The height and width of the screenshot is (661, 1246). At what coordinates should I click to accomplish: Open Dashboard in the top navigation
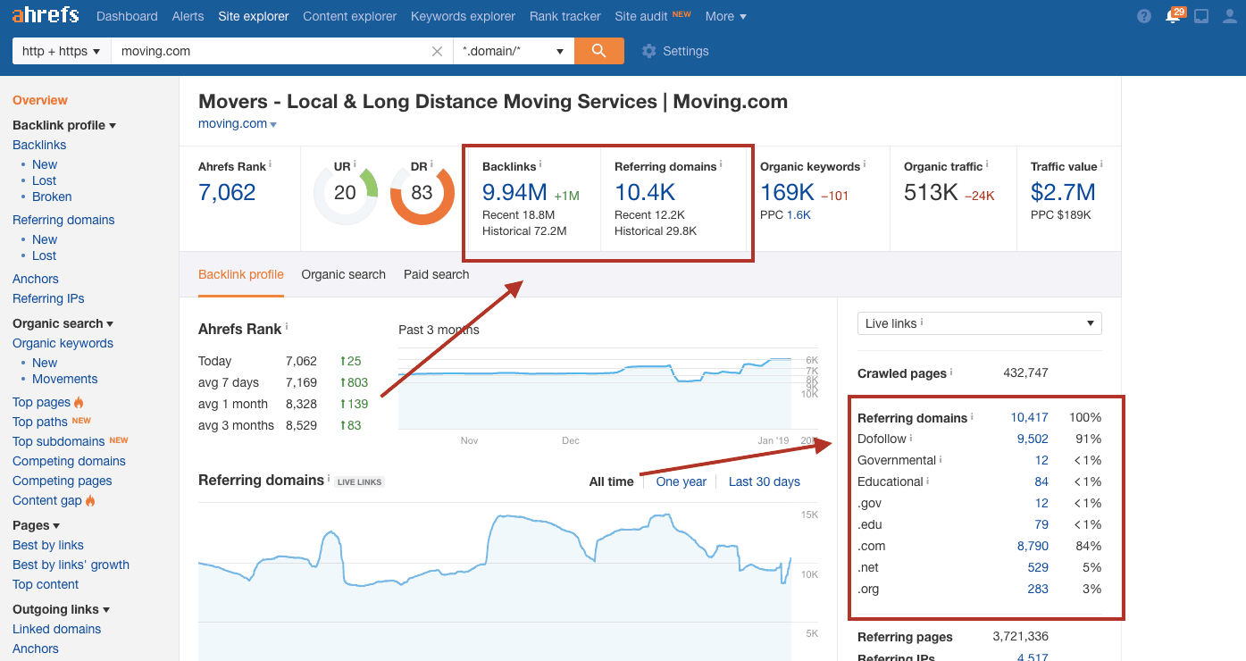tap(127, 16)
